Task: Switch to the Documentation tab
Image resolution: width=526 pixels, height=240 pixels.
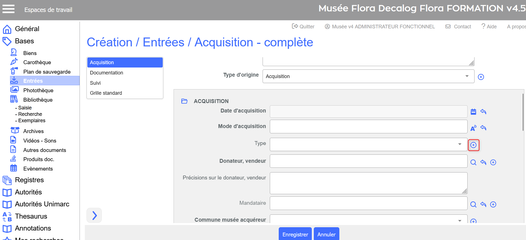Action: [x=106, y=73]
